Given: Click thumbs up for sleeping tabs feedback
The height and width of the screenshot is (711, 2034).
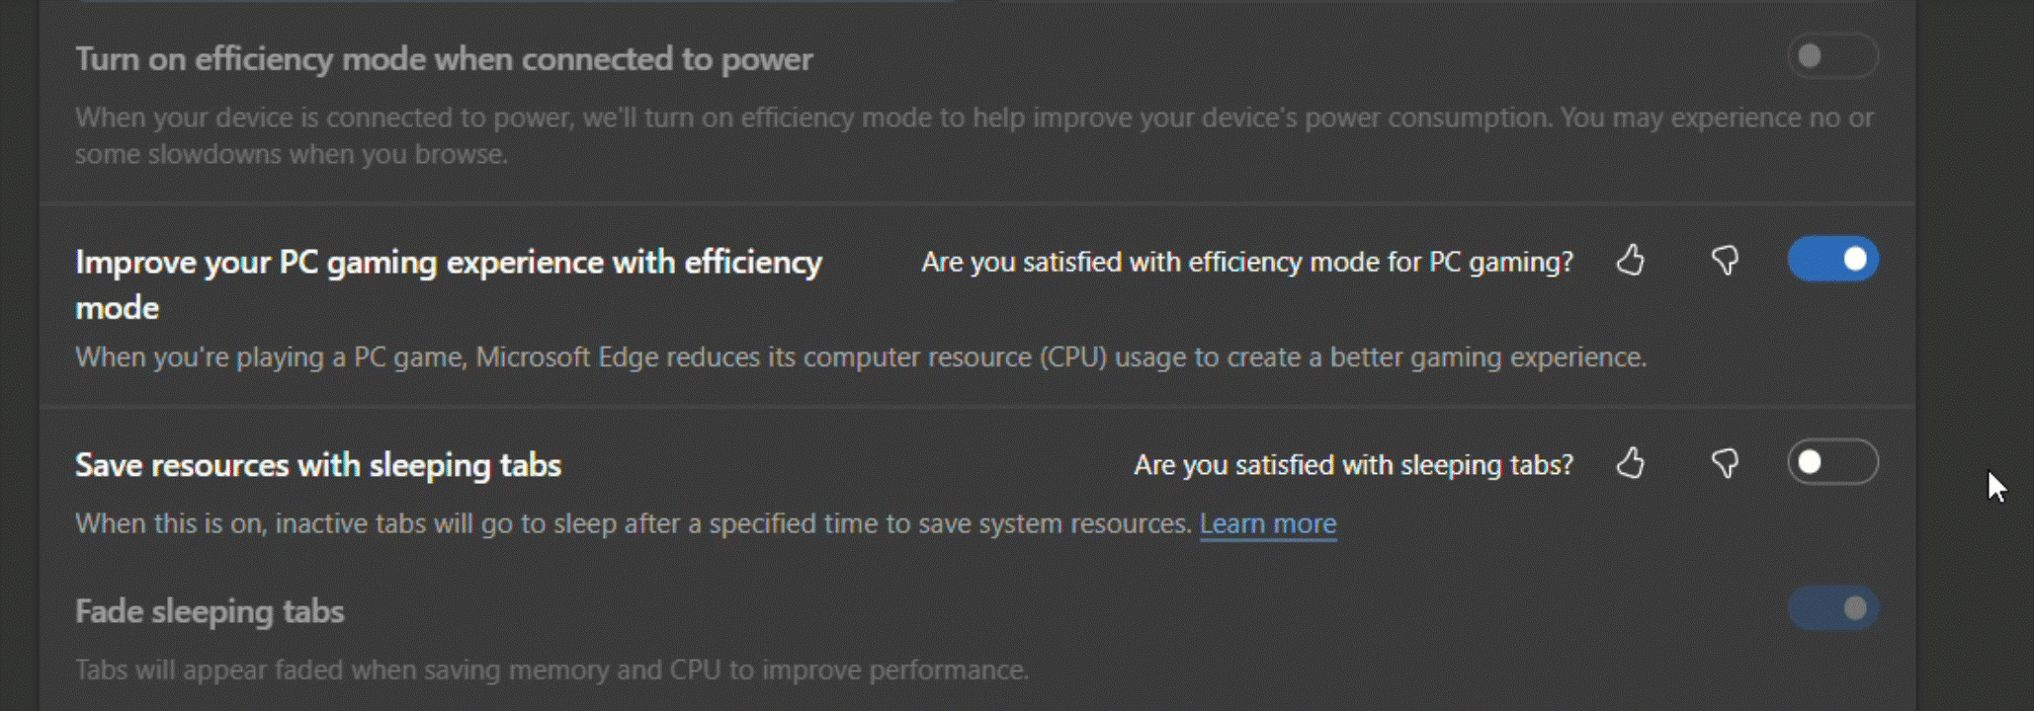Looking at the screenshot, I should 1630,463.
